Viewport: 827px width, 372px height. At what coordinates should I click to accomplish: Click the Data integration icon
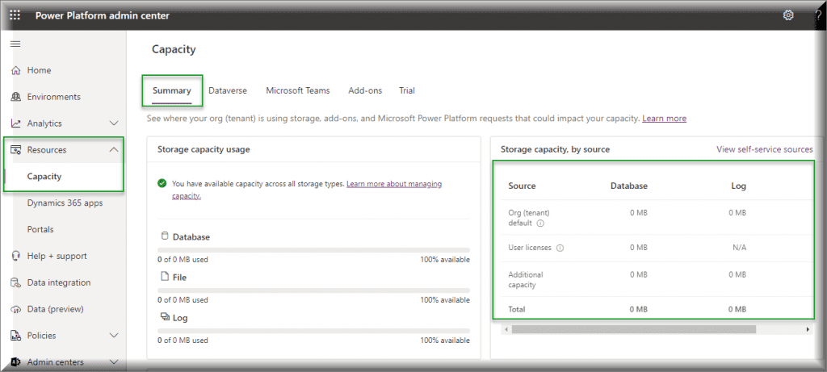click(x=16, y=282)
